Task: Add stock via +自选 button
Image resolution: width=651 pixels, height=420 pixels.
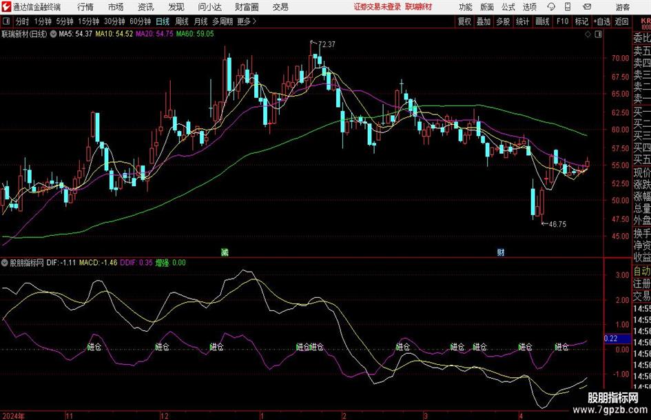Action: pyautogui.click(x=601, y=21)
